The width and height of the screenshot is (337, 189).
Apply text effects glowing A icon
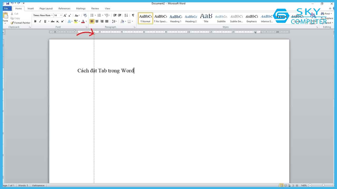(x=69, y=22)
